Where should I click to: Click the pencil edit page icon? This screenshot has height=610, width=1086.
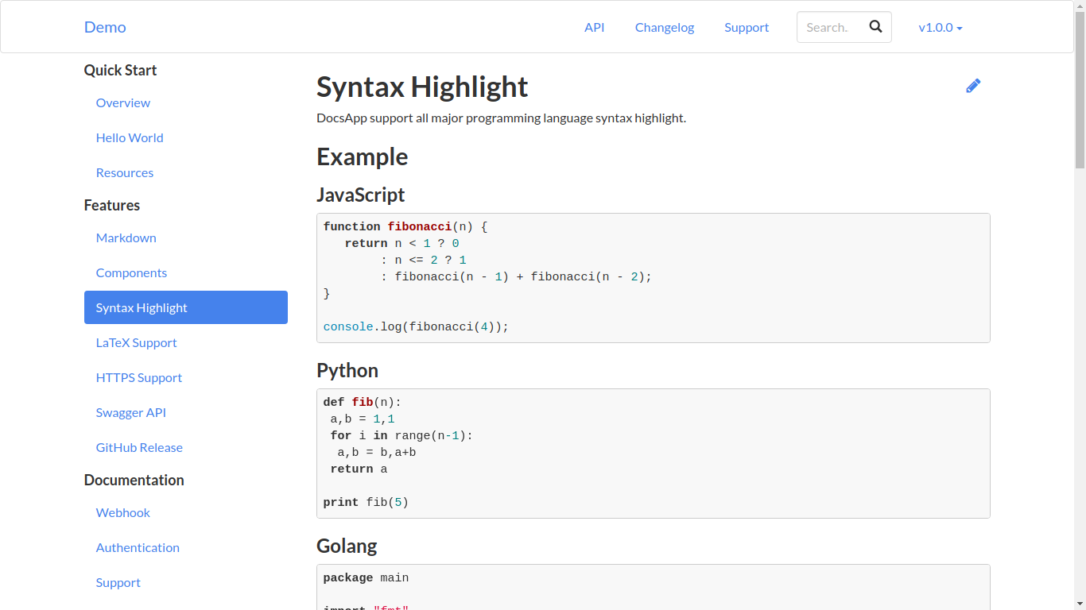(973, 86)
